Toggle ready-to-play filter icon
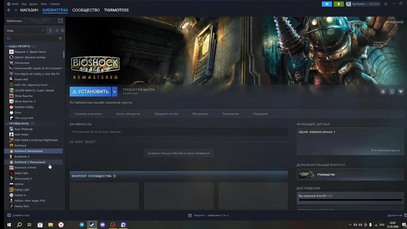The image size is (407, 229). [62, 31]
